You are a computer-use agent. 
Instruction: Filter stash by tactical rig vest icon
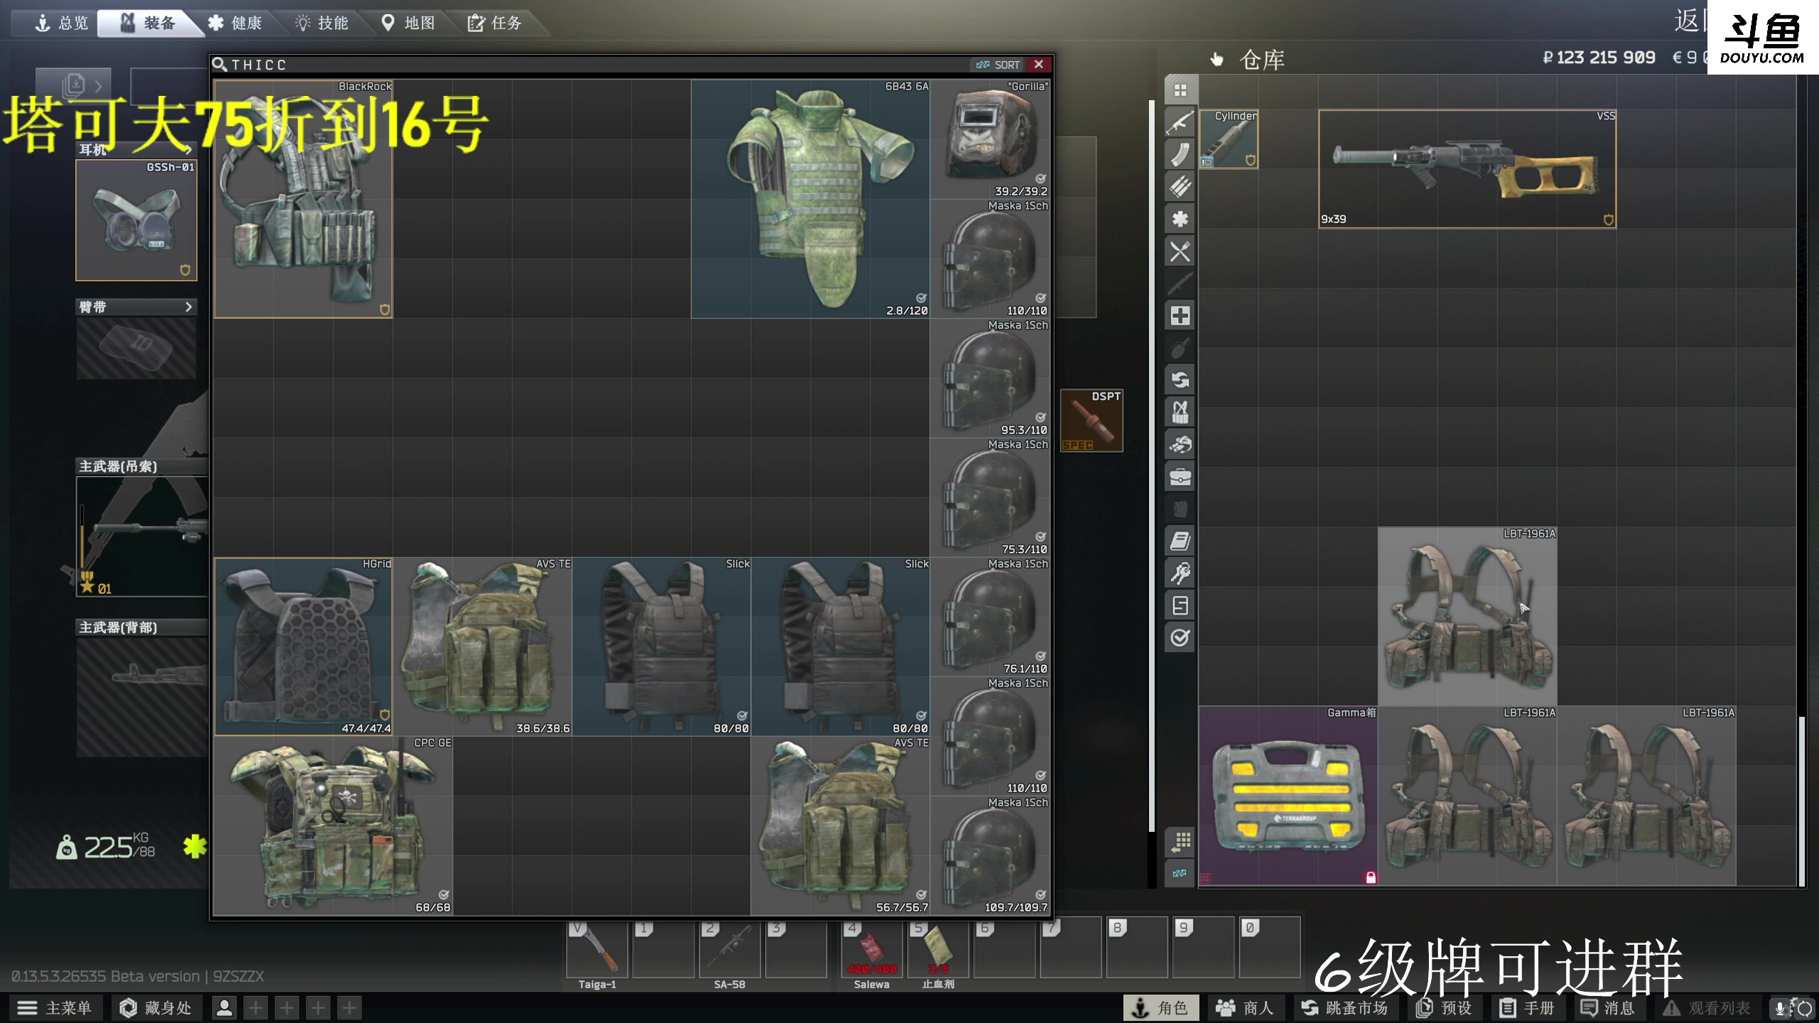[x=1180, y=412]
